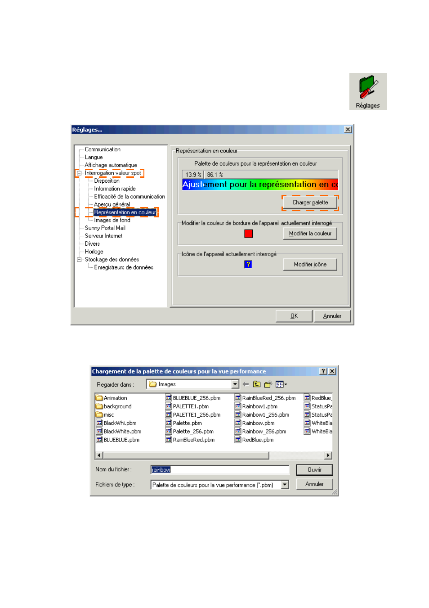429x608 pixels.
Task: Select the misc folder icon
Action: 99,415
